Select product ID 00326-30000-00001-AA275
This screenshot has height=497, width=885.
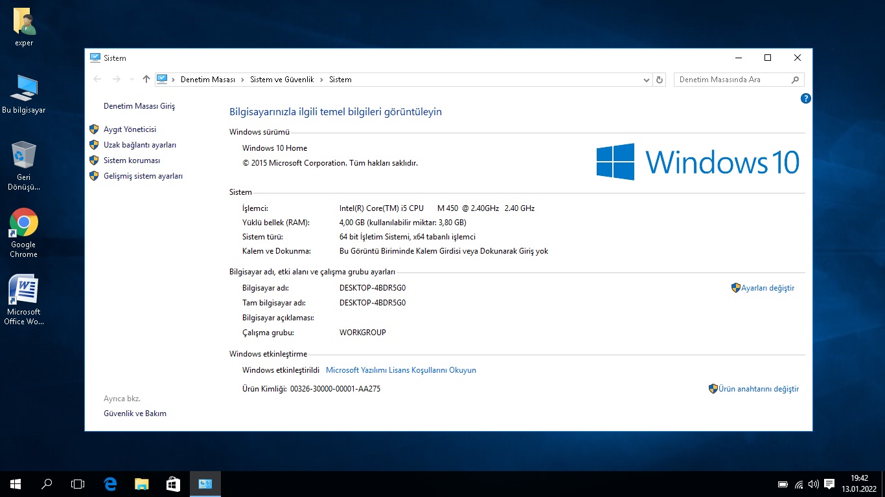coord(335,389)
